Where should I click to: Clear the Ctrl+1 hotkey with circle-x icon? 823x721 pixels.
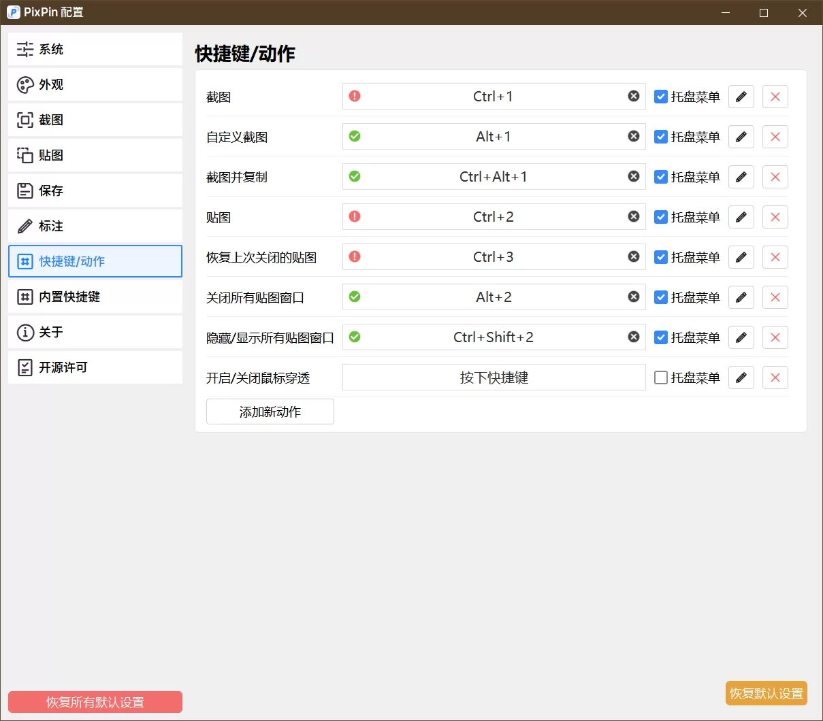coord(634,96)
